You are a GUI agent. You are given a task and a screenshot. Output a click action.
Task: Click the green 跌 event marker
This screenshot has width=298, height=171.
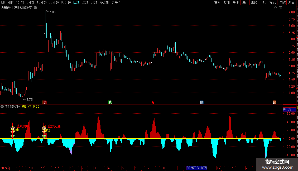point(110,102)
